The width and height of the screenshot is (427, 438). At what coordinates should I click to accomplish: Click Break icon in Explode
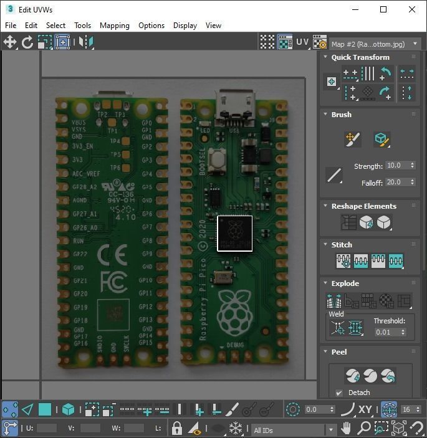[x=334, y=300]
